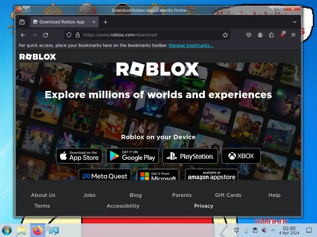
Task: Open the Gift Cards footer link
Action: pyautogui.click(x=228, y=195)
